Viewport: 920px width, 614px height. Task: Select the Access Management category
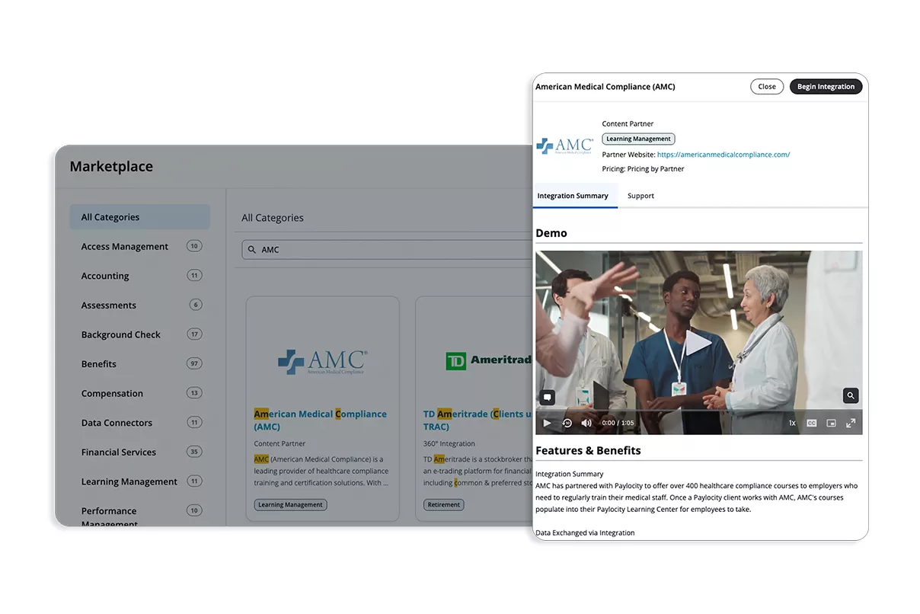point(125,247)
